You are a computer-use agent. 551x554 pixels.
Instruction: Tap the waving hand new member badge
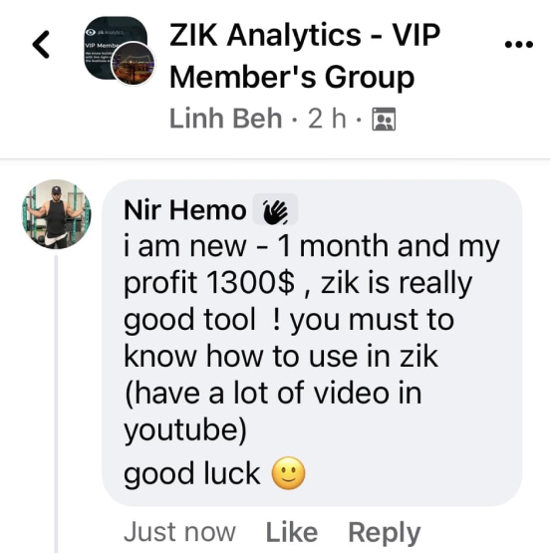[x=275, y=211]
